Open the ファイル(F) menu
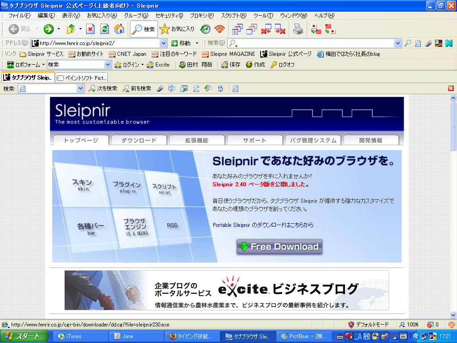 click(x=19, y=16)
